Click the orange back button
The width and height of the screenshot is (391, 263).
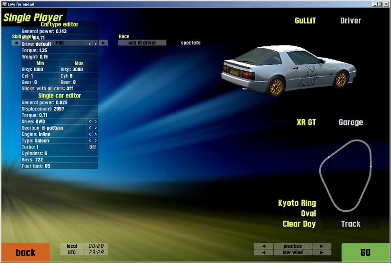[25, 252]
